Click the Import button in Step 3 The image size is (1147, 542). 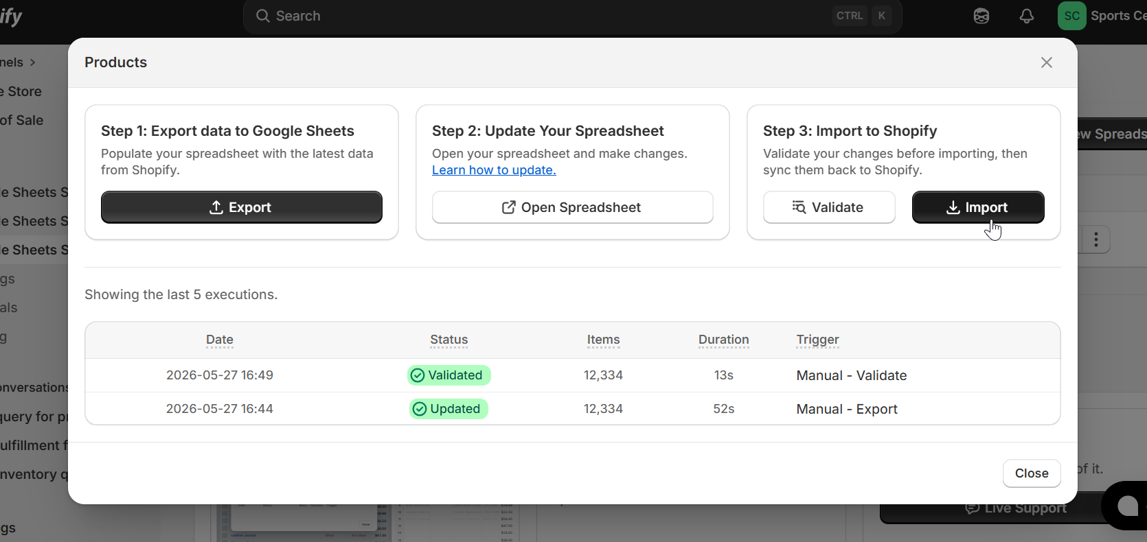978,207
